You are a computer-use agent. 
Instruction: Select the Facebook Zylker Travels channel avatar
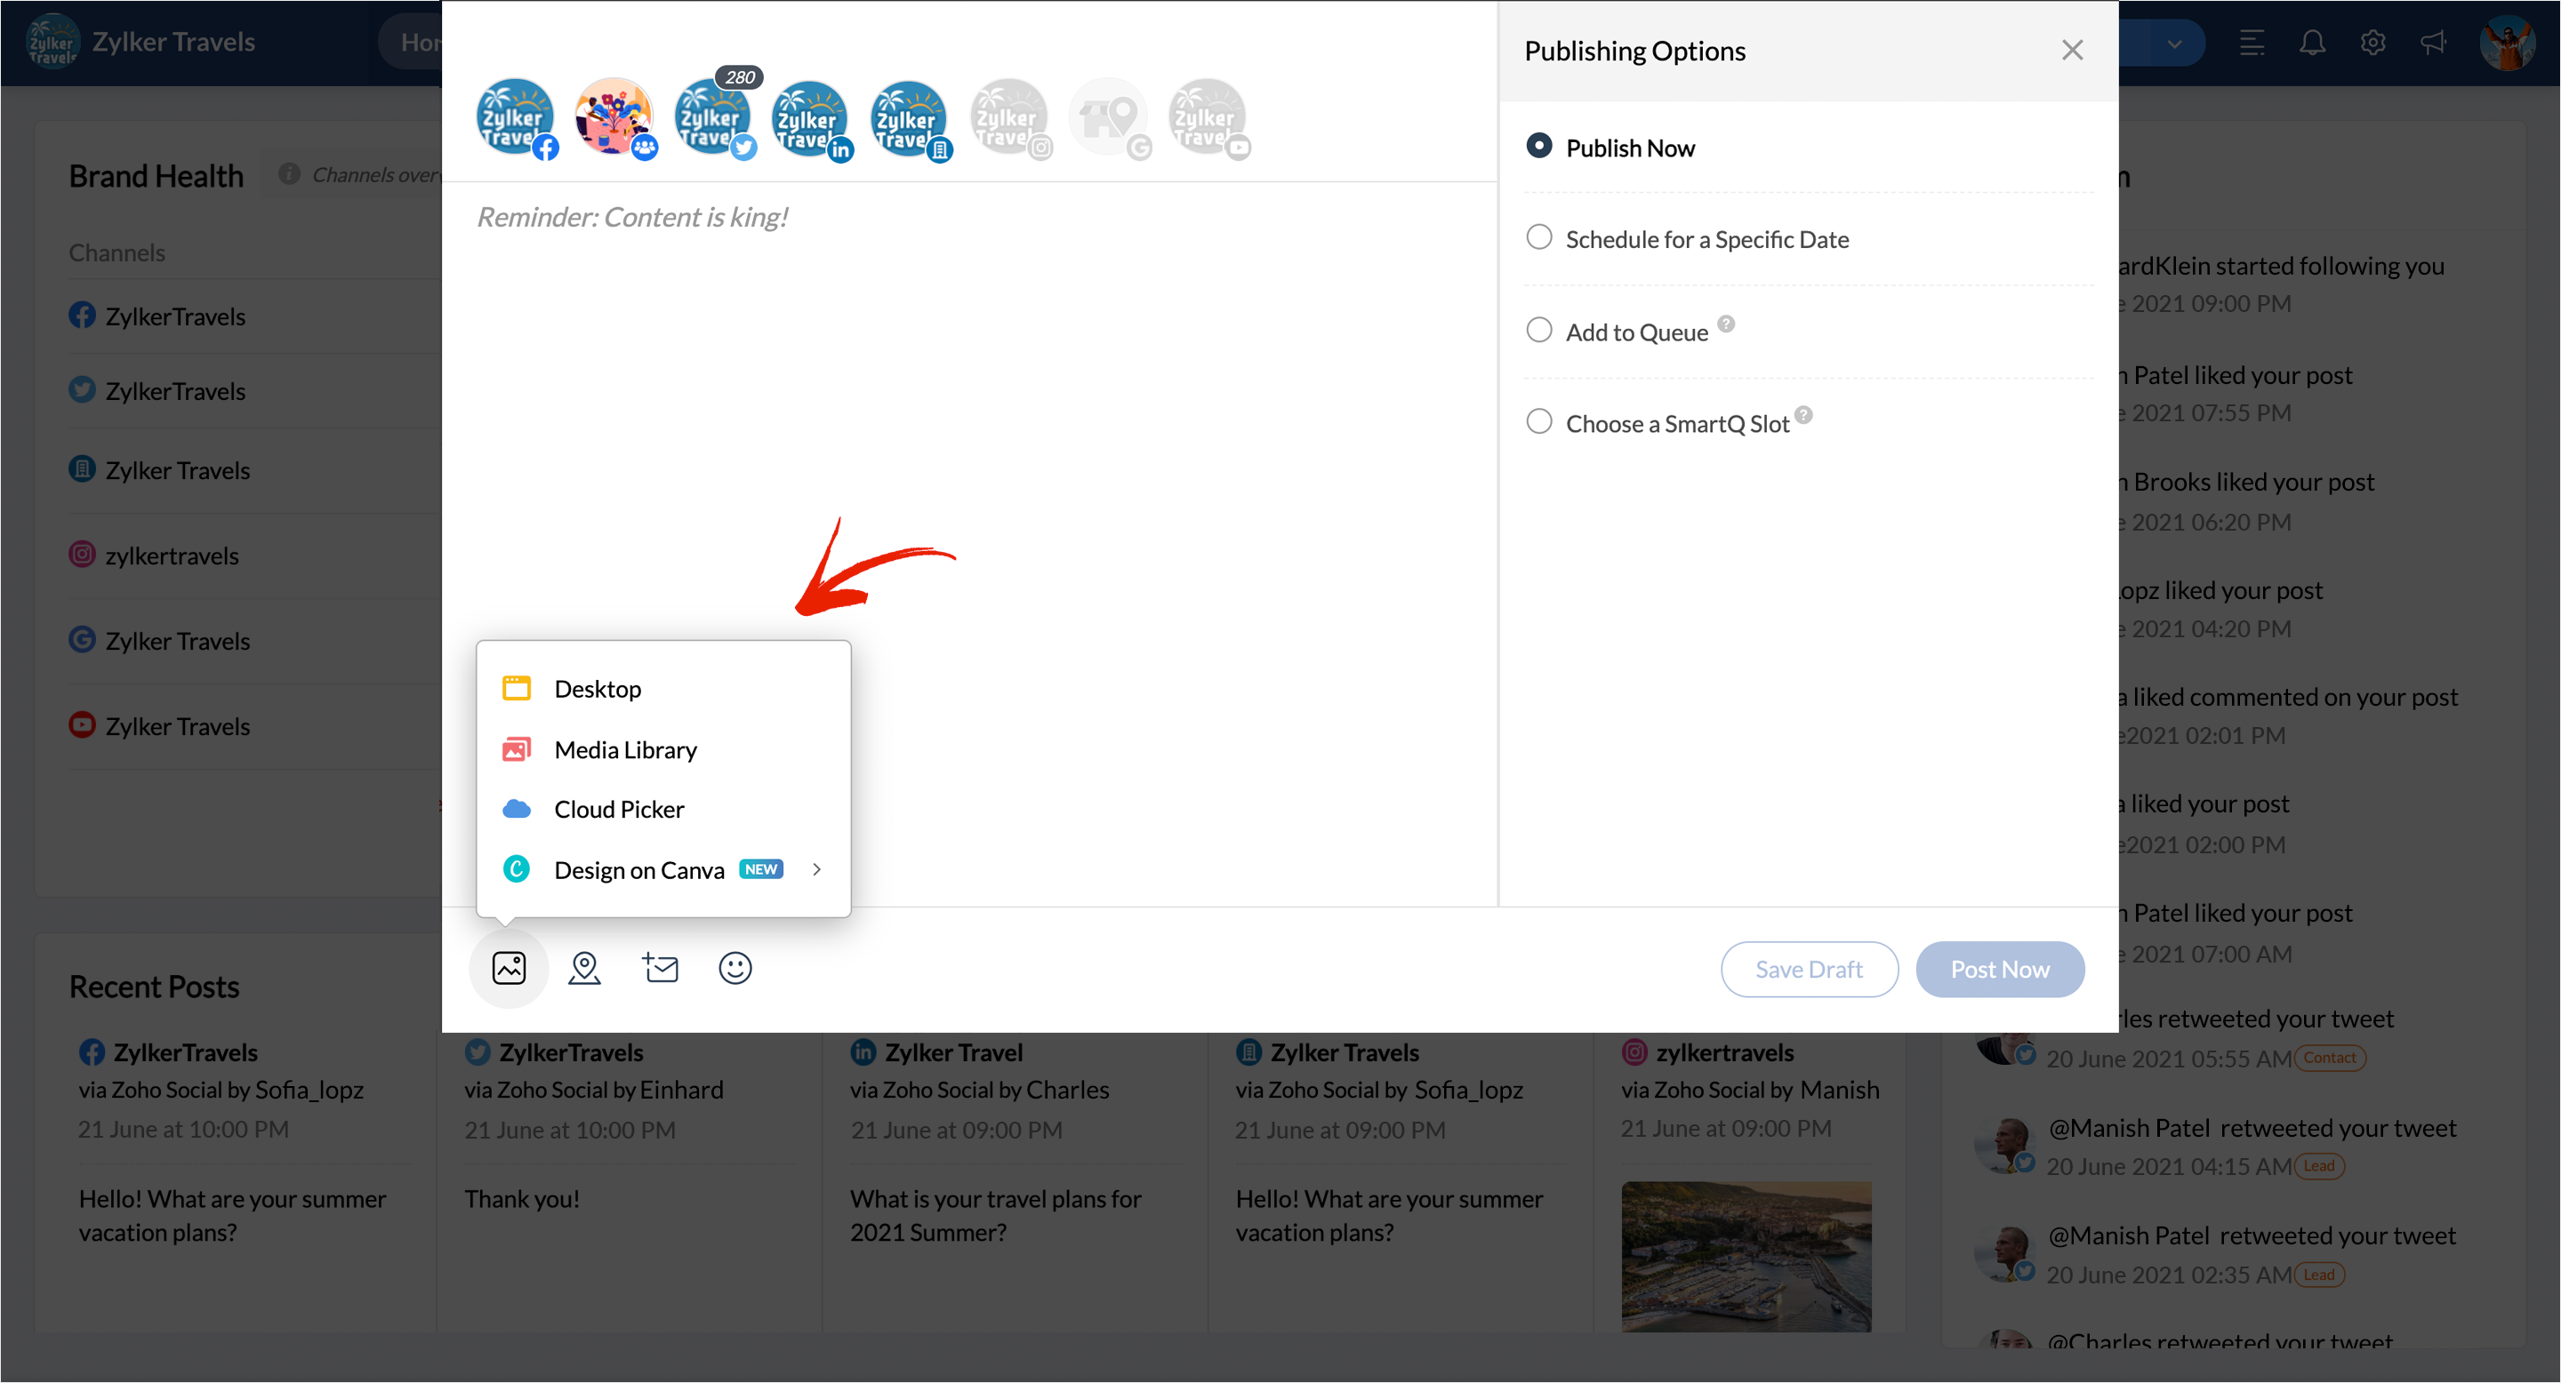pos(515,117)
